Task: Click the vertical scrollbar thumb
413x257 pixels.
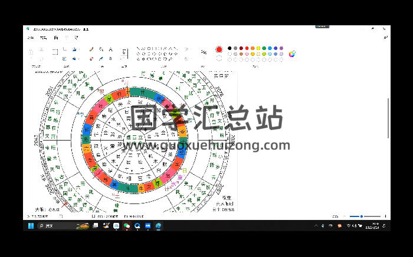Action: [388, 118]
